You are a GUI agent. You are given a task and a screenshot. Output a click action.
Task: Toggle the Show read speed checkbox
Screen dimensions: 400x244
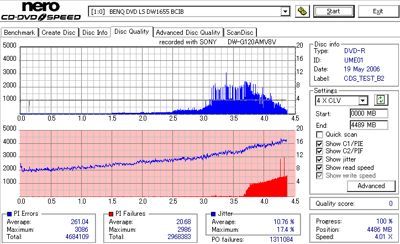[x=319, y=168]
